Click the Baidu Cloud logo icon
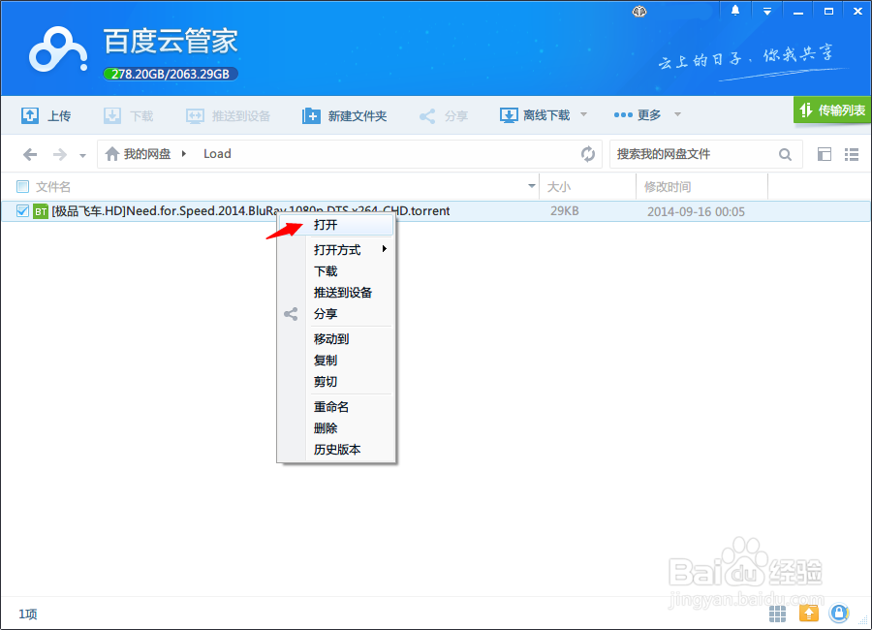Image resolution: width=872 pixels, height=630 pixels. 58,50
